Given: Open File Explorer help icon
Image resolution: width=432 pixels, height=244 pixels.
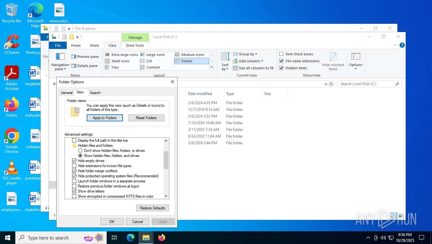Looking at the screenshot, I should tap(402, 45).
